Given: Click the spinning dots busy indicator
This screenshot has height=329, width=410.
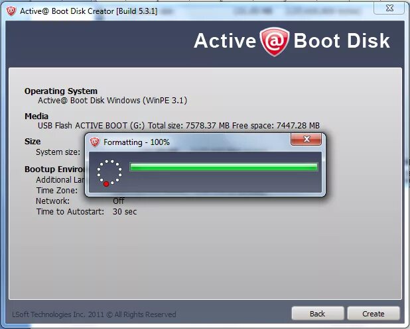Looking at the screenshot, I should 109,173.
